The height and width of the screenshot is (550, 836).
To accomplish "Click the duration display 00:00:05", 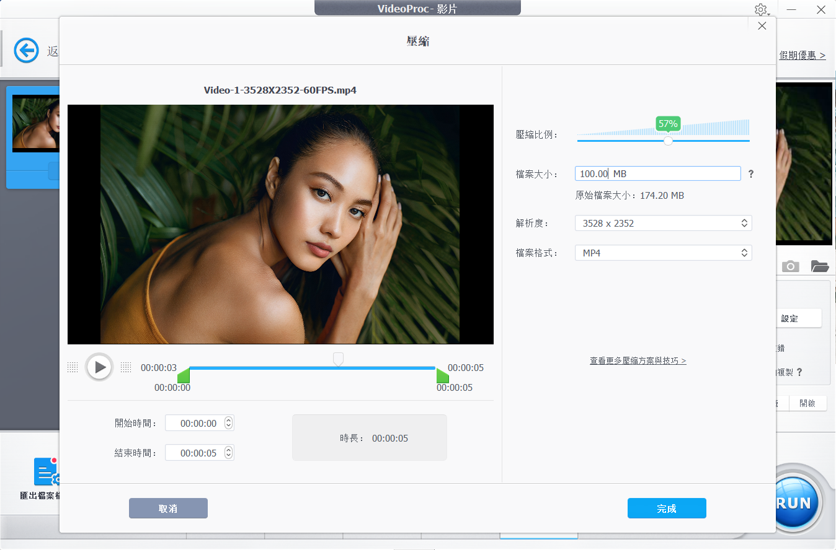I will 390,439.
